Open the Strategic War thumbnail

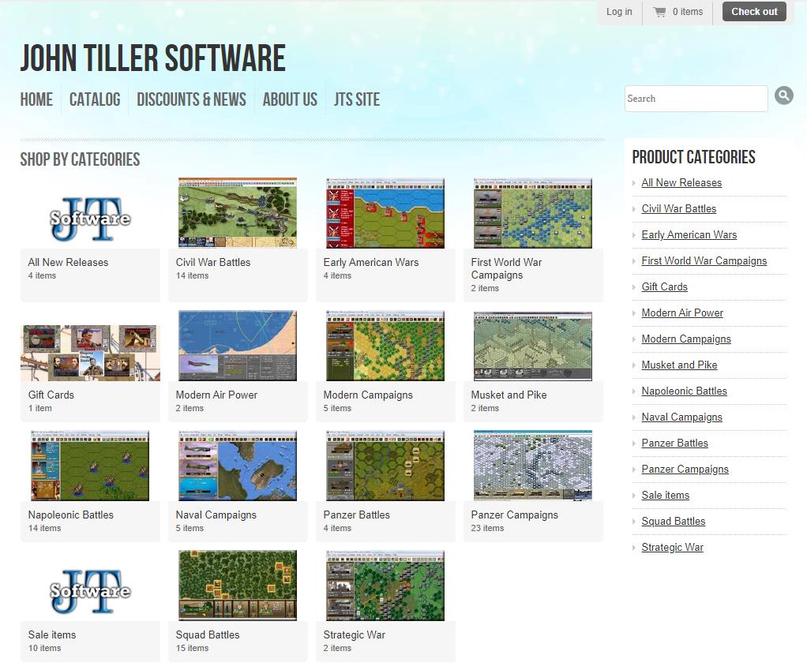[385, 586]
